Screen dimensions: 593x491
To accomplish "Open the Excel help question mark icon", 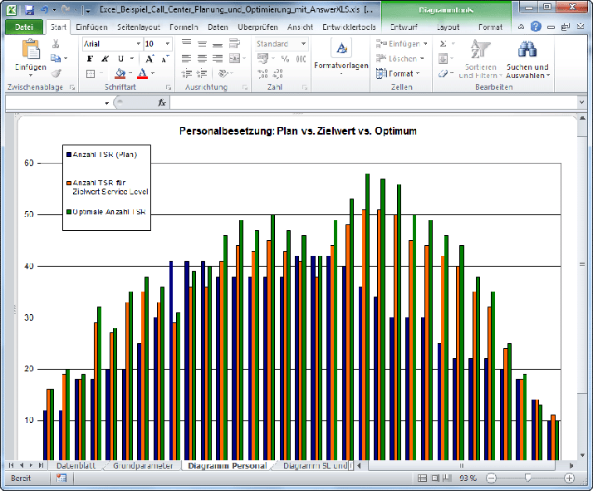I will [536, 27].
